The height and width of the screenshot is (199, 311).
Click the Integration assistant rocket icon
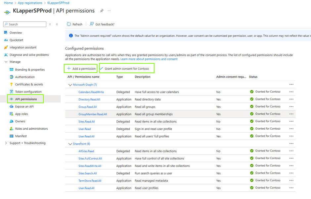pos(6,47)
